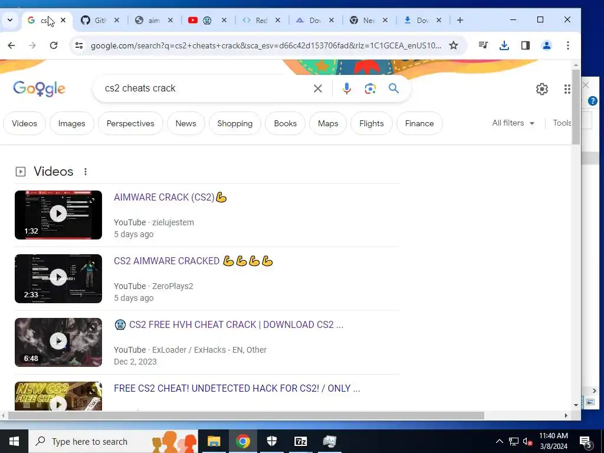Viewport: 604px width, 453px height.
Task: Close the YouTube tab
Action: click(x=224, y=20)
